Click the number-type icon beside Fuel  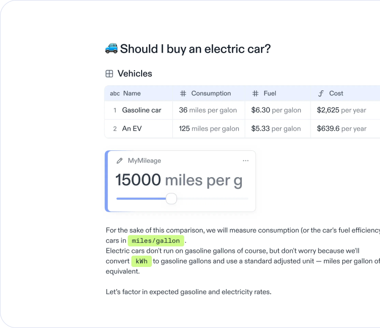pyautogui.click(x=255, y=93)
